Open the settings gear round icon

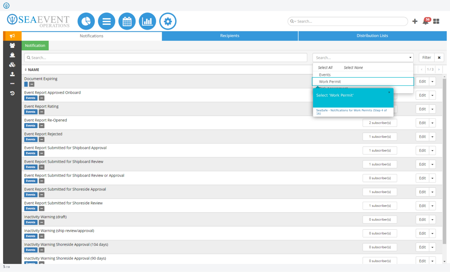click(168, 21)
